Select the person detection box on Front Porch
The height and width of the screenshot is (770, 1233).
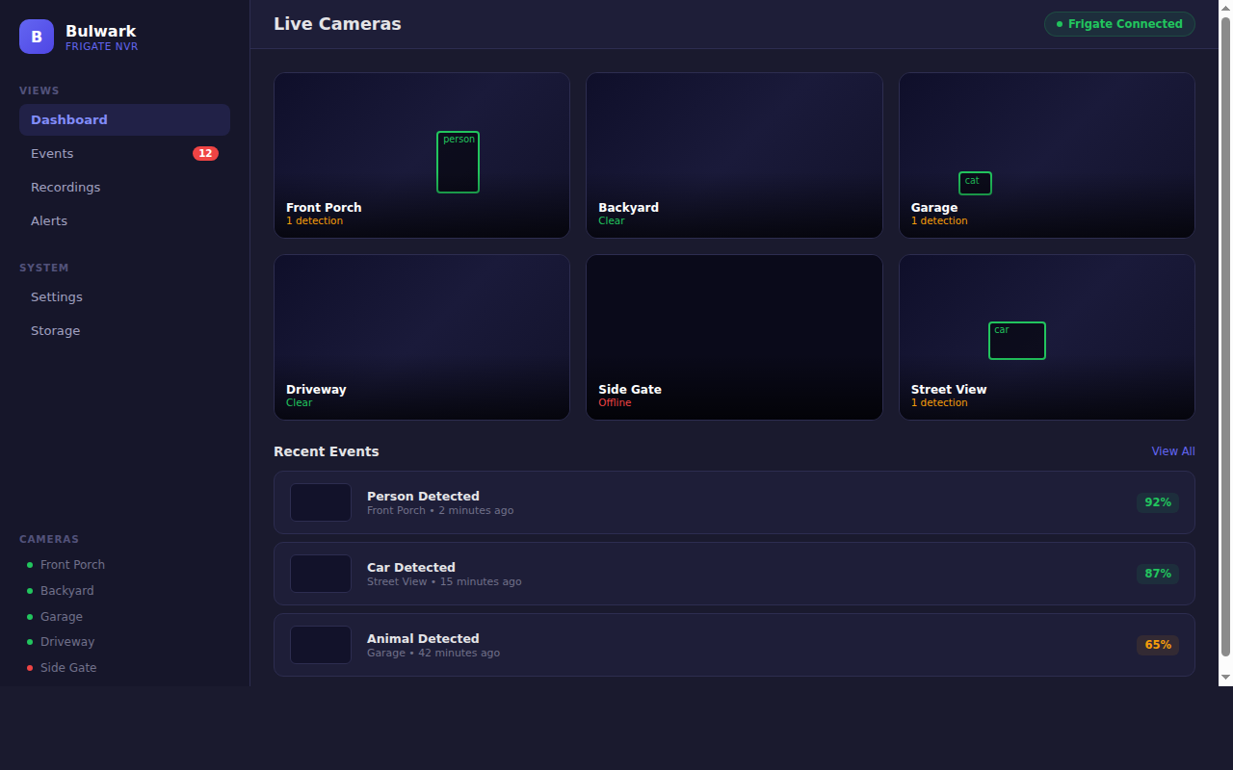click(458, 163)
